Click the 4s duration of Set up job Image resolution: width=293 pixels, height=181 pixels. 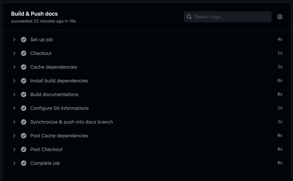[280, 39]
